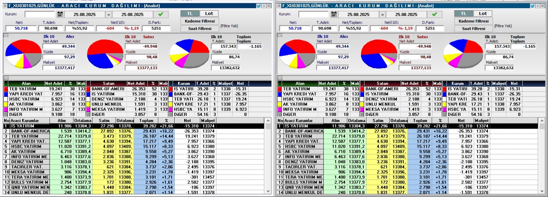Image resolution: width=548 pixels, height=197 pixels.
Task: Collapse the pie chart panel in left window
Action: tap(6, 35)
